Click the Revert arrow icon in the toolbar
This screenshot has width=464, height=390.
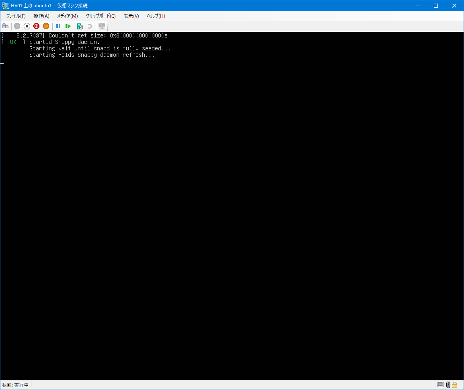click(x=90, y=26)
